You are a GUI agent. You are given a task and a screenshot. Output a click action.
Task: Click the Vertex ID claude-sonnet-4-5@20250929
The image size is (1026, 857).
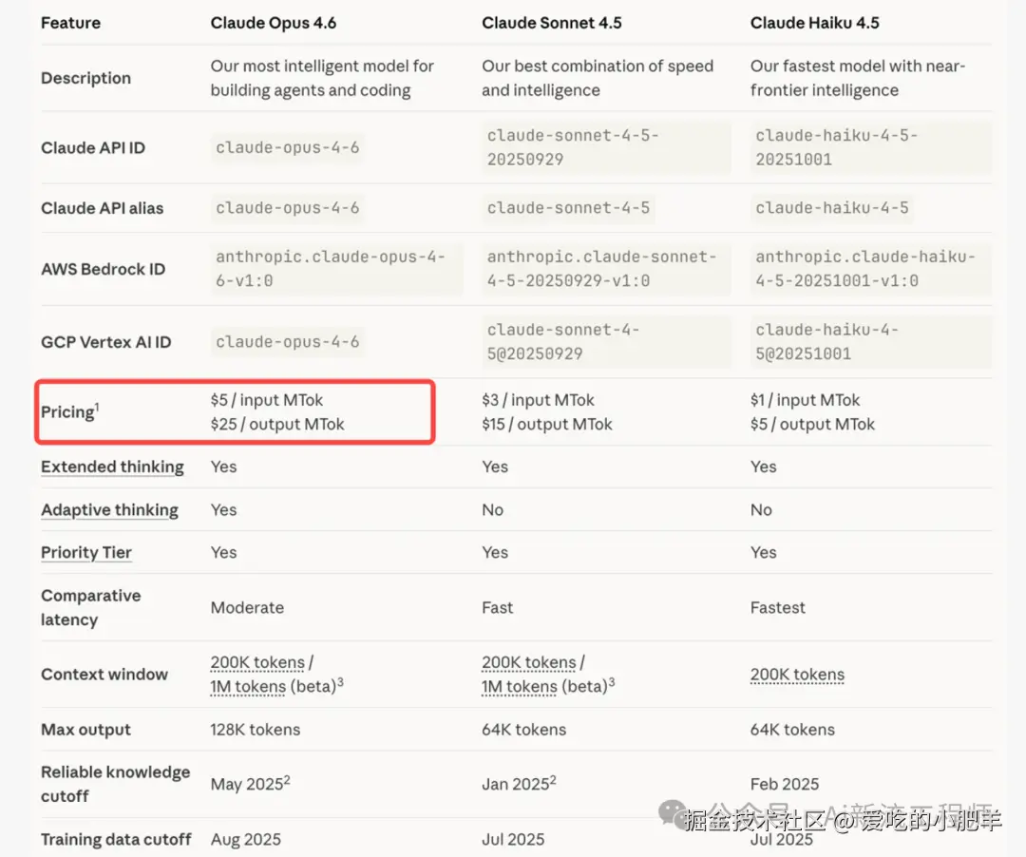click(x=606, y=341)
